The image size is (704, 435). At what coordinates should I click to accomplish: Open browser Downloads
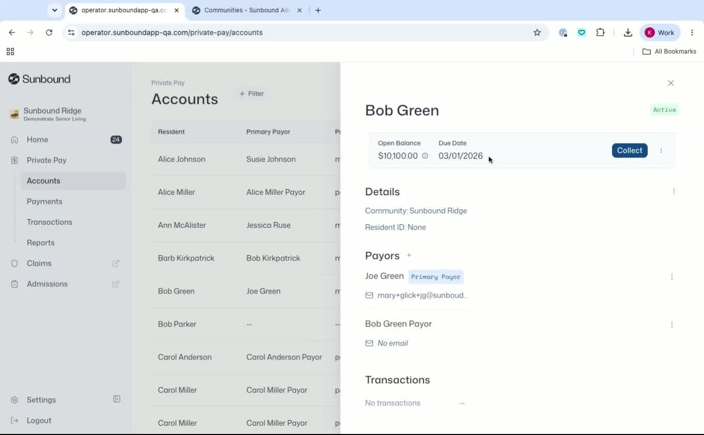tap(628, 33)
